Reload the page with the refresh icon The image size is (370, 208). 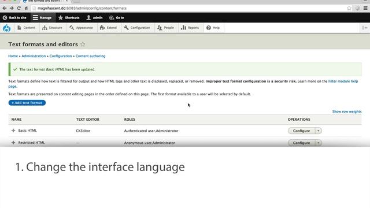pos(19,8)
